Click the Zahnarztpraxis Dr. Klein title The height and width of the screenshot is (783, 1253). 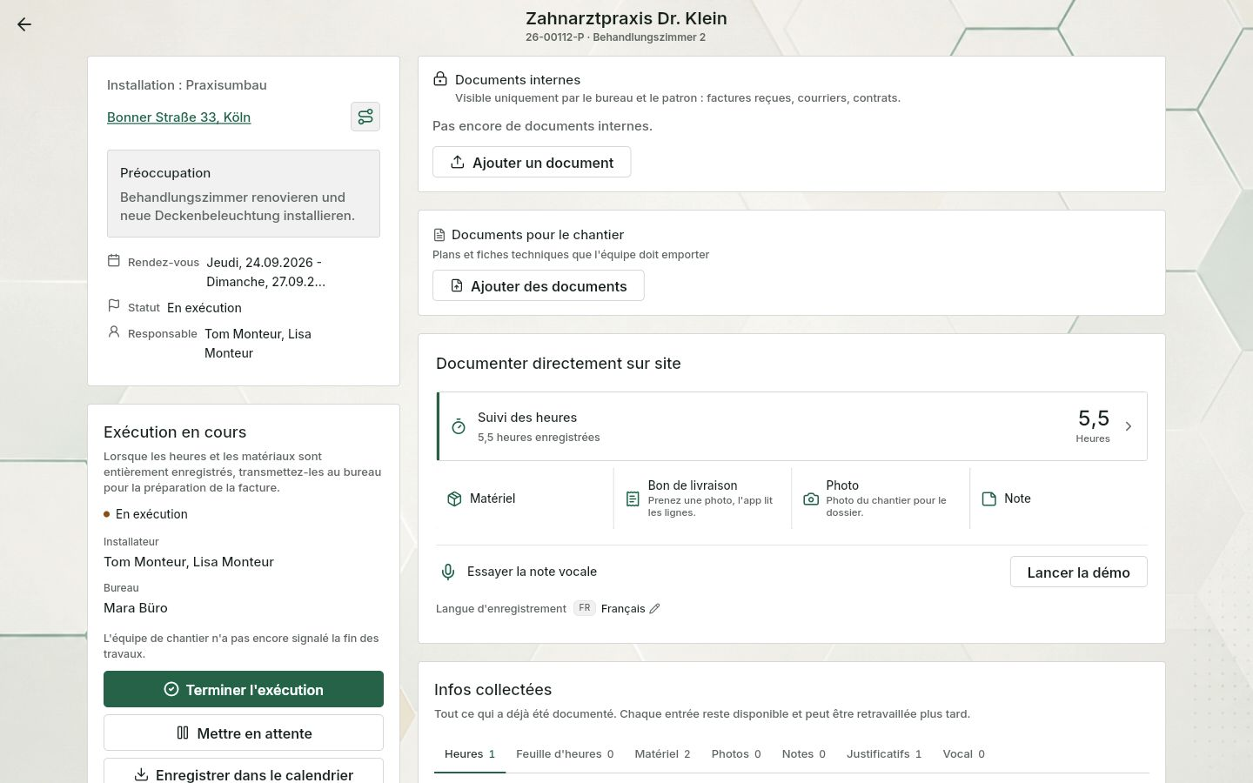(x=626, y=18)
